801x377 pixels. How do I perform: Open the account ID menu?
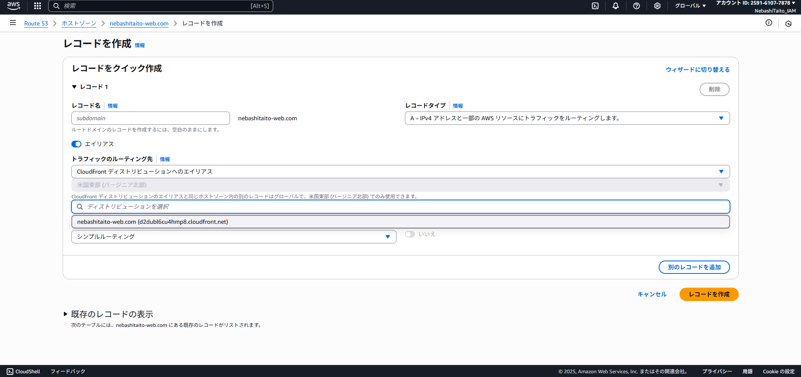(756, 3)
